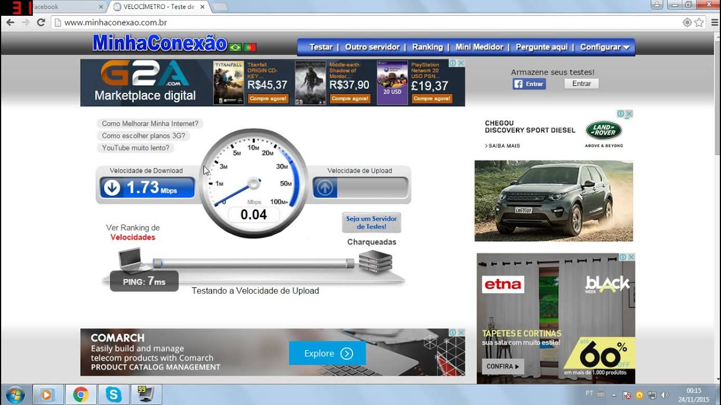Click the bookmark star icon
721x405 pixels.
click(x=699, y=22)
